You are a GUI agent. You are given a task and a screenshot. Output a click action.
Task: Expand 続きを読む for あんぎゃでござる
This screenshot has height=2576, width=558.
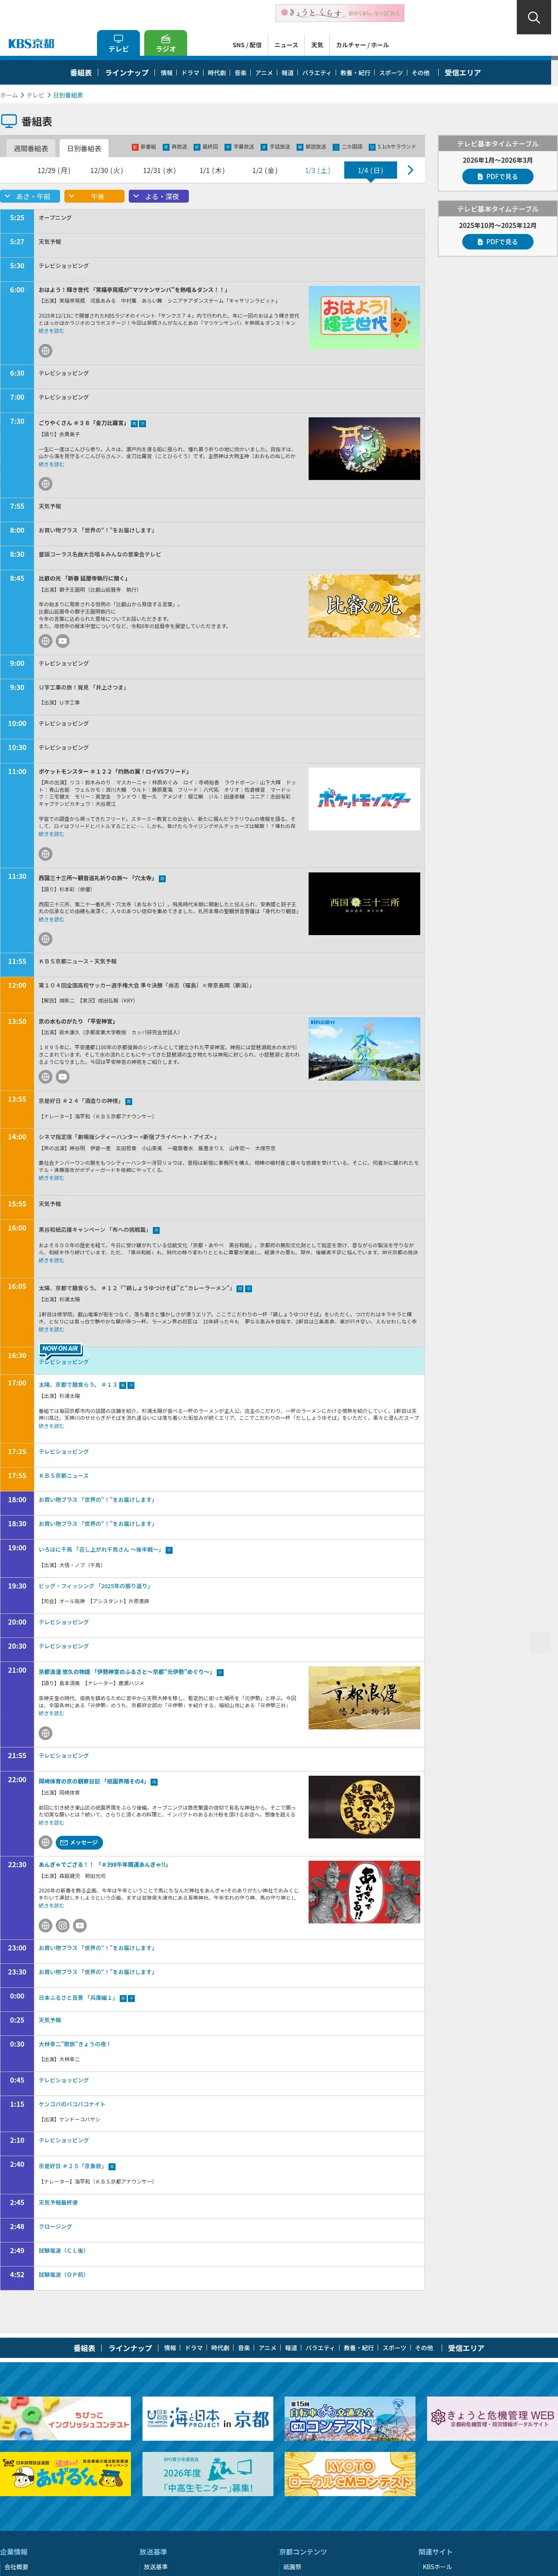(x=51, y=1905)
